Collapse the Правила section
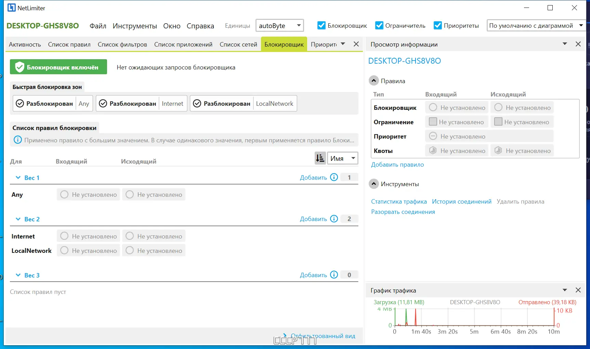 tap(374, 81)
